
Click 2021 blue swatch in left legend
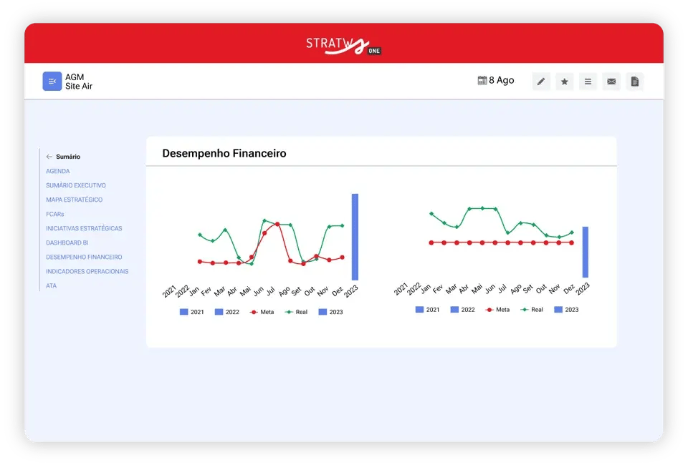[x=184, y=312]
